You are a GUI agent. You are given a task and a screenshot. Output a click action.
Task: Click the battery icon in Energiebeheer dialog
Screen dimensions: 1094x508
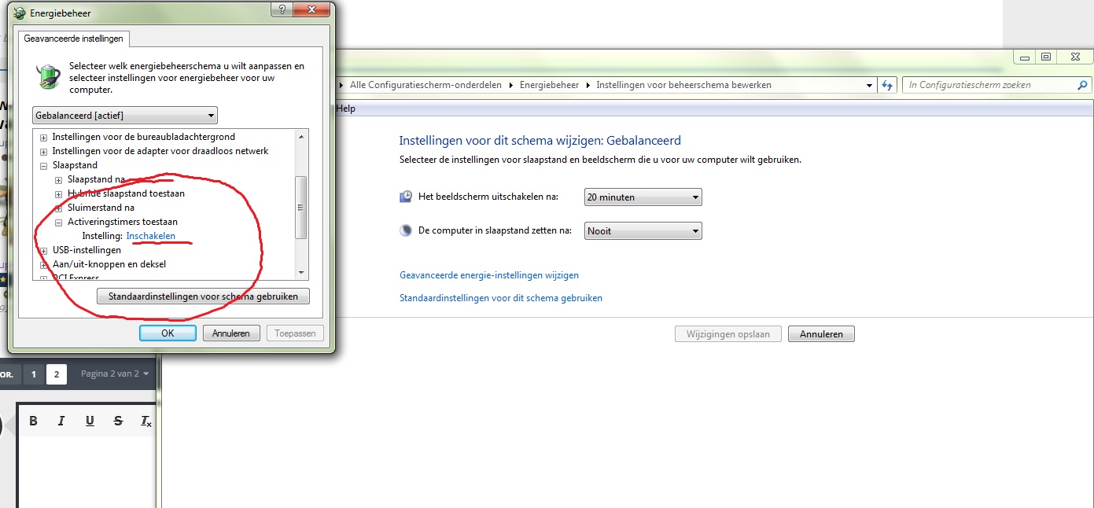pyautogui.click(x=48, y=77)
